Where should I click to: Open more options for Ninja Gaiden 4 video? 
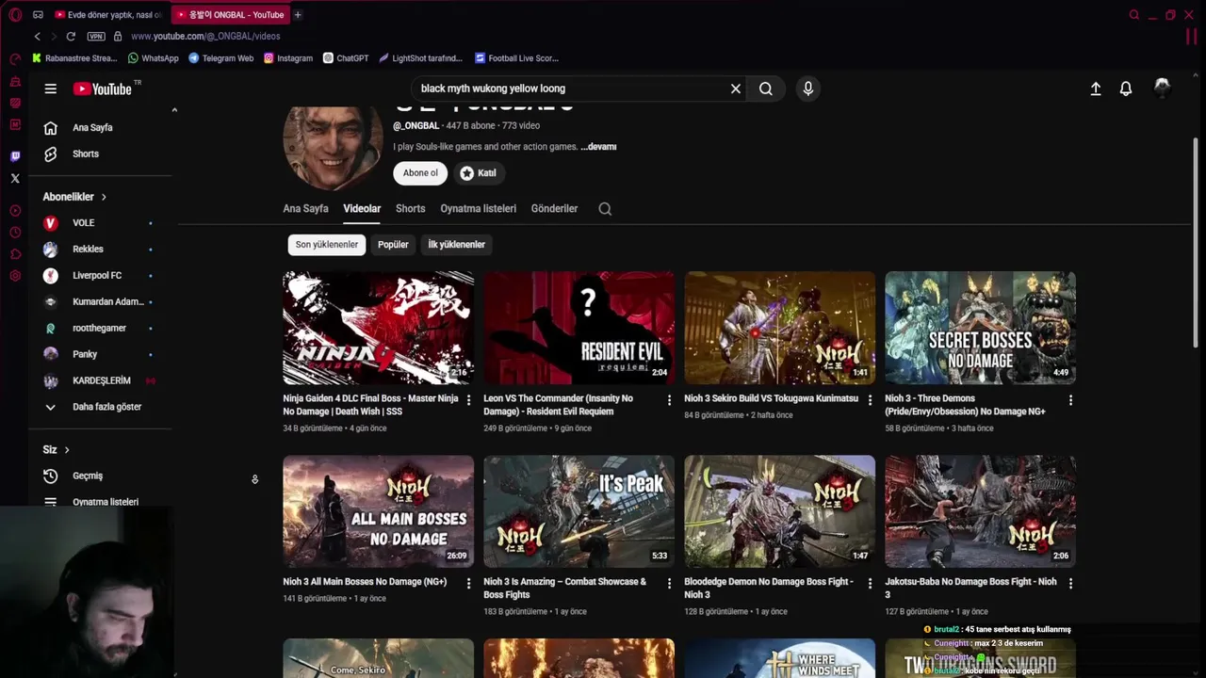(x=469, y=400)
